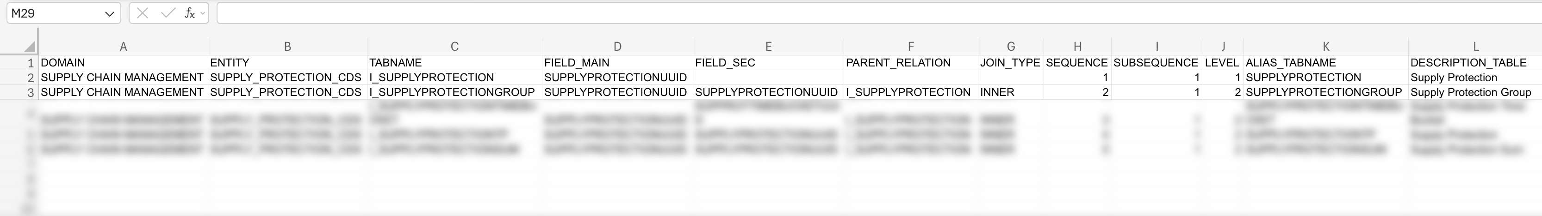Select column L header

pyautogui.click(x=1475, y=47)
